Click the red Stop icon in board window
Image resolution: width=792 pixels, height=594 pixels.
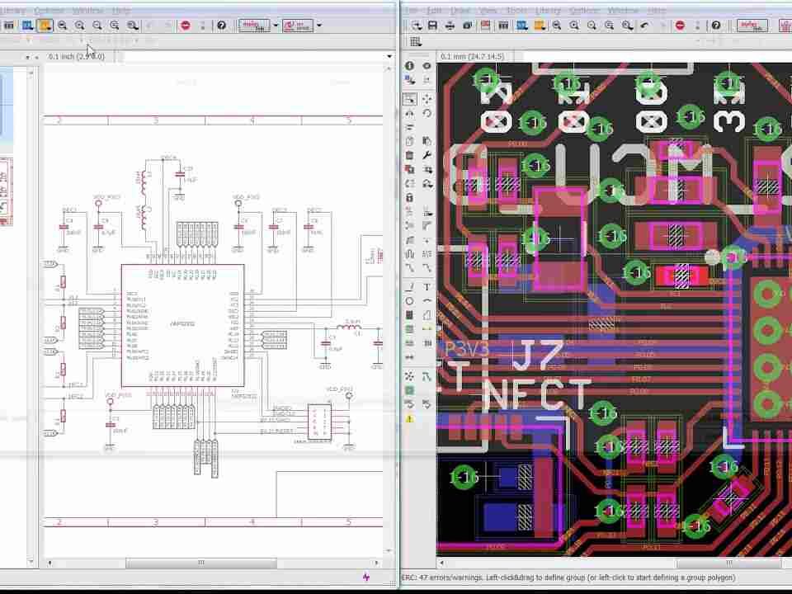[x=680, y=26]
